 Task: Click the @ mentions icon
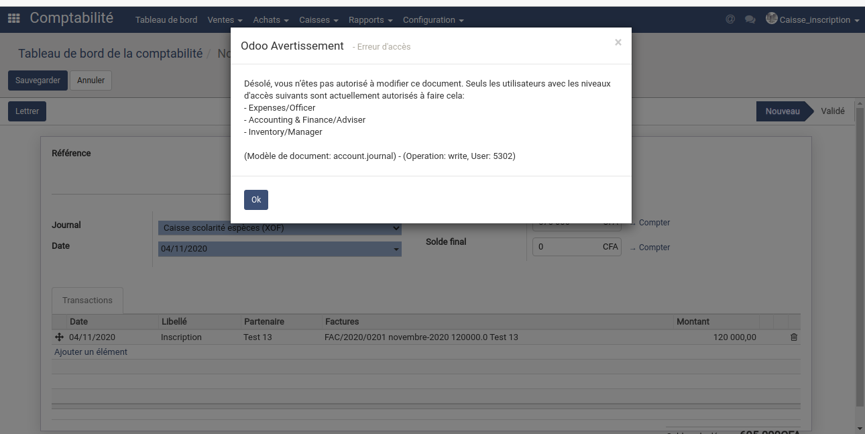tap(730, 19)
